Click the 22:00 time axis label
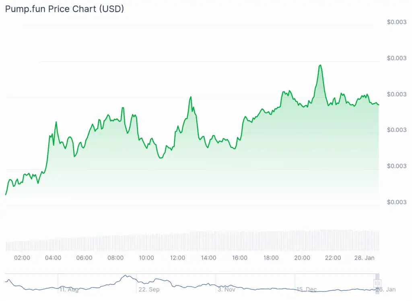This screenshot has width=412, height=301. [333, 258]
